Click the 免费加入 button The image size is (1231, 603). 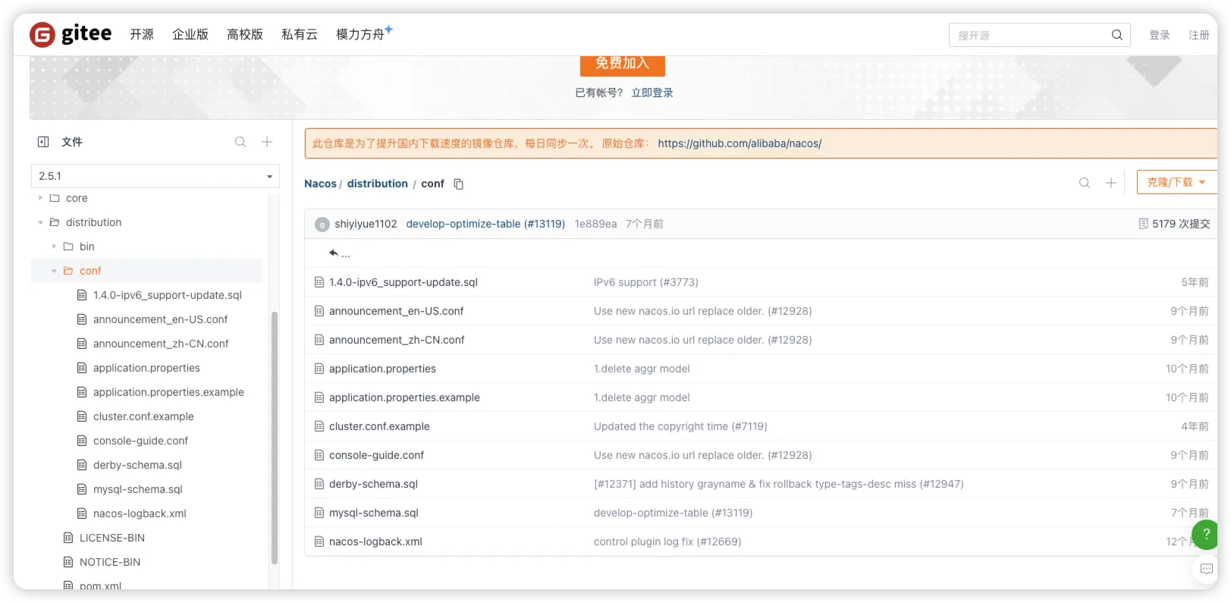click(x=623, y=64)
